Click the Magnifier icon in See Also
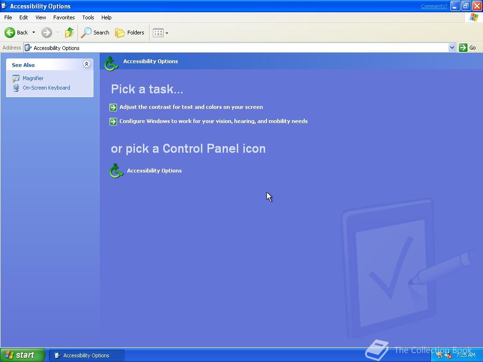The width and height of the screenshot is (483, 362). pos(16,79)
